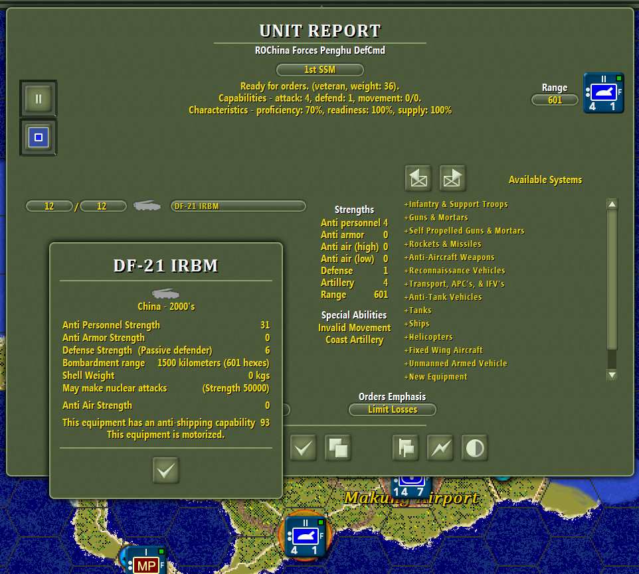Viewport: 639px width, 574px height.
Task: Click the tank silhouette icon next to DF-21 IRBM
Action: point(147,206)
